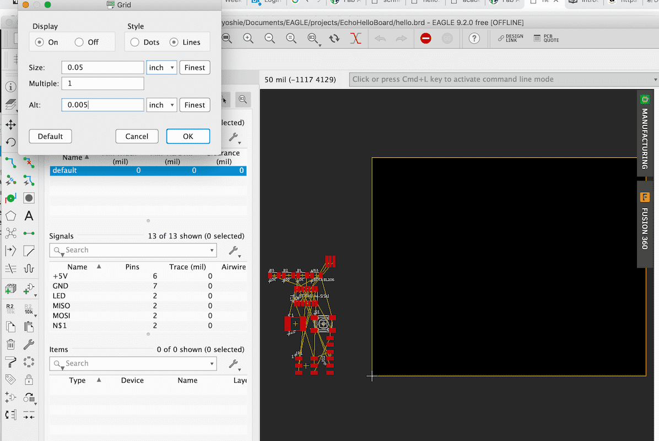Expand the Signals search dropdown arrow

pyautogui.click(x=212, y=251)
